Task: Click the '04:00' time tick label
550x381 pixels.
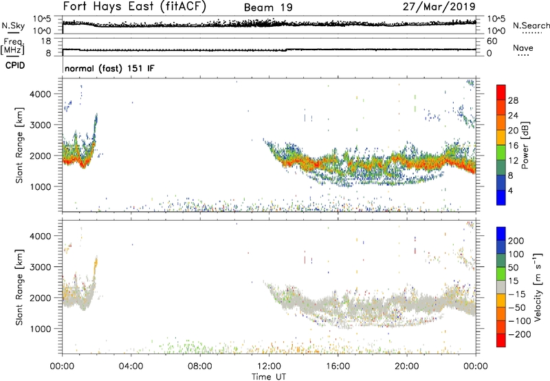Action: (131, 367)
